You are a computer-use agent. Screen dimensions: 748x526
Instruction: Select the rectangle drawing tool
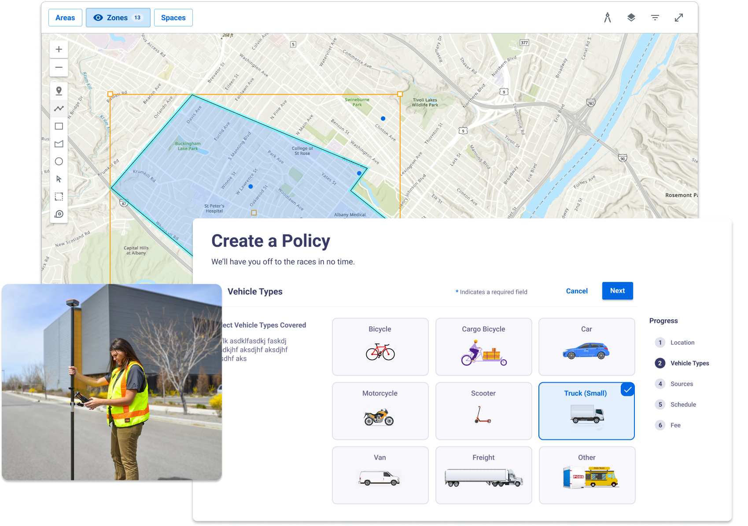click(59, 126)
